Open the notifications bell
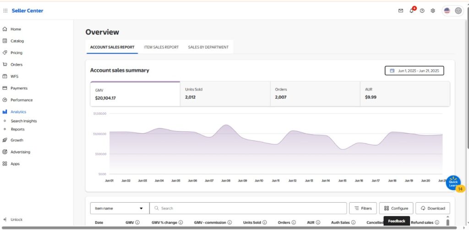The width and height of the screenshot is (469, 230). point(411,10)
